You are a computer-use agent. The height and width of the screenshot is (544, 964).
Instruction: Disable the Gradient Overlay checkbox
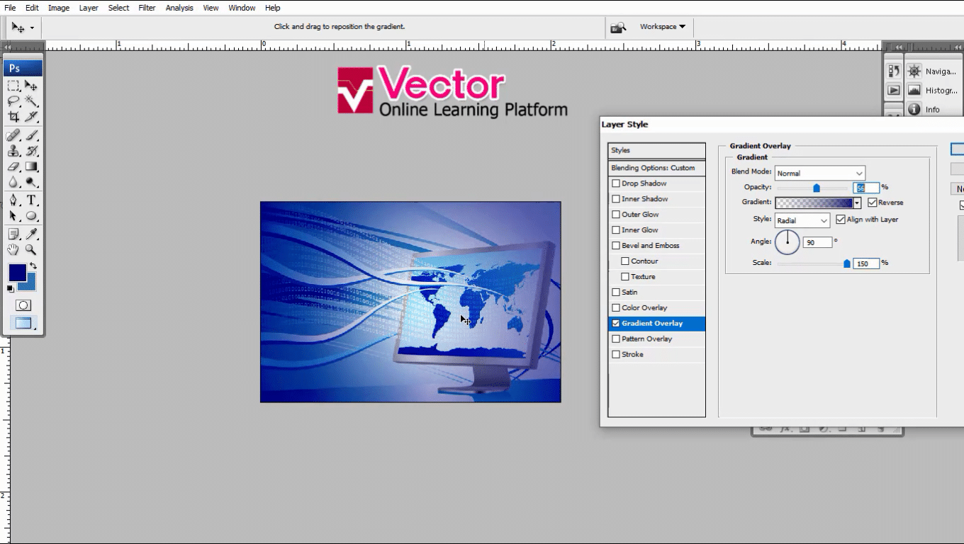[616, 323]
